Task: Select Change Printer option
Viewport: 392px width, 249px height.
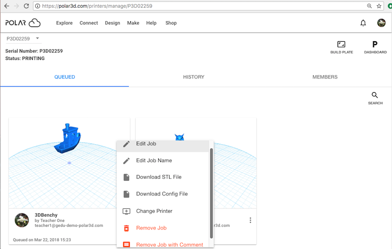Action: point(163,211)
